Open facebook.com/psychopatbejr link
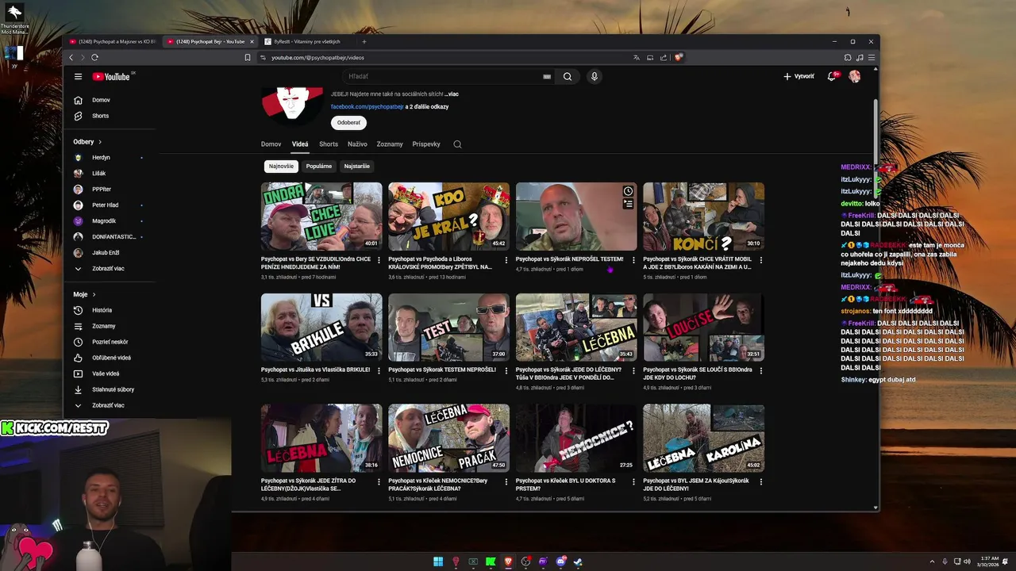Screen dimensions: 1016x571 tap(367, 106)
